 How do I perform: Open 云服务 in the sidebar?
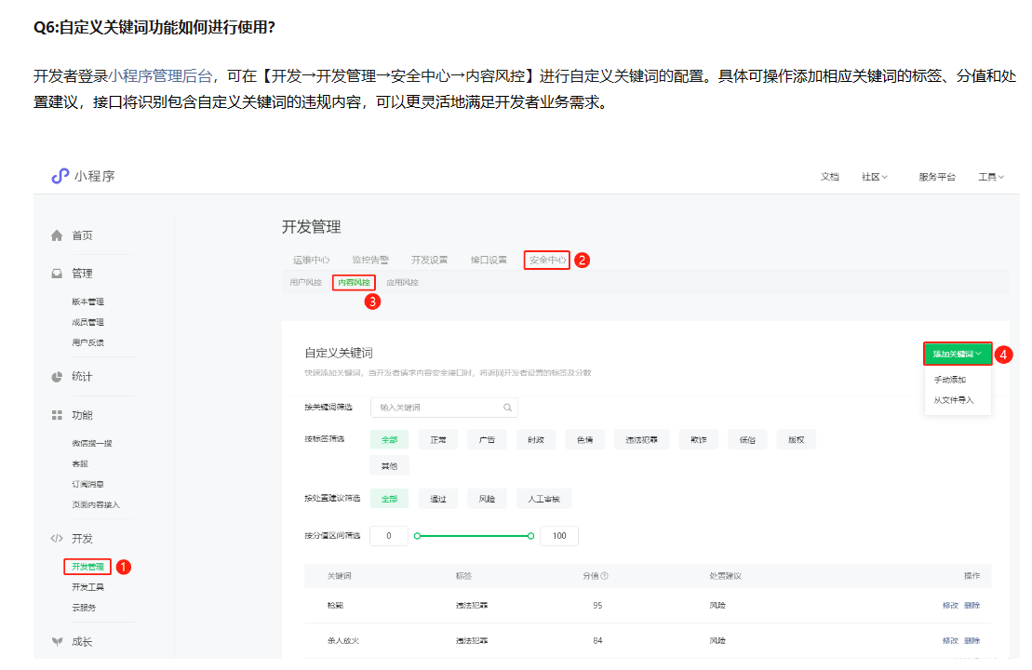(84, 608)
